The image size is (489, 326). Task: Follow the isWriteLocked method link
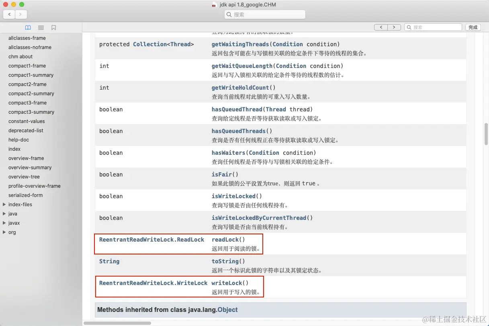pos(233,196)
